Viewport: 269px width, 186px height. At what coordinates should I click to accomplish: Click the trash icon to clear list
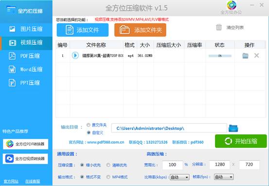pos(219,27)
